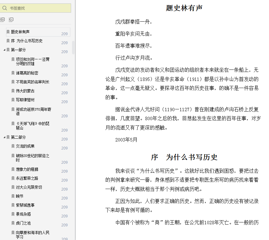
Task: Click bookmark icon beside 虎门之池
Action: point(13,223)
